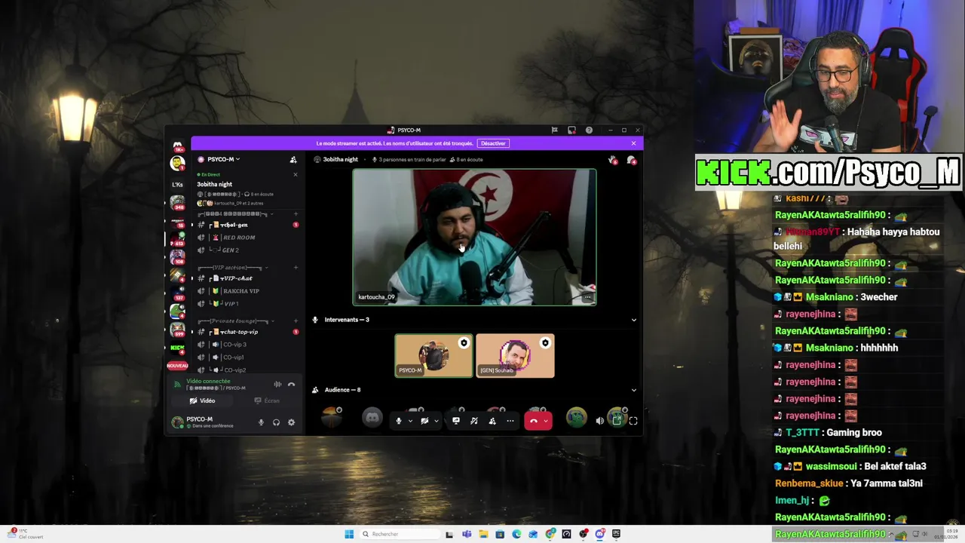The width and height of the screenshot is (965, 543).
Task: Join the RAKCHA VIP voice channel
Action: pos(249,291)
